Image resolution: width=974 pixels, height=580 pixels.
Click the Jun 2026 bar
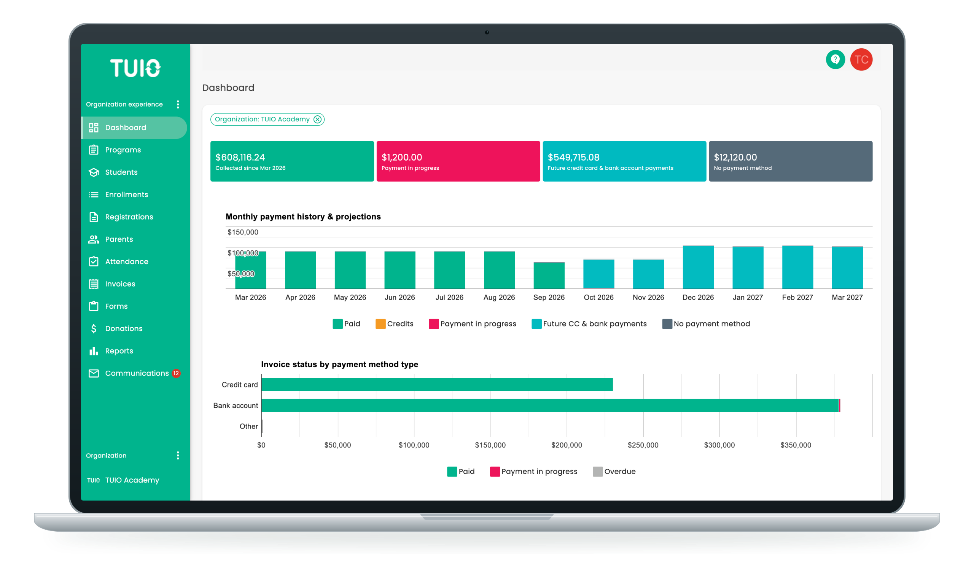coord(399,270)
